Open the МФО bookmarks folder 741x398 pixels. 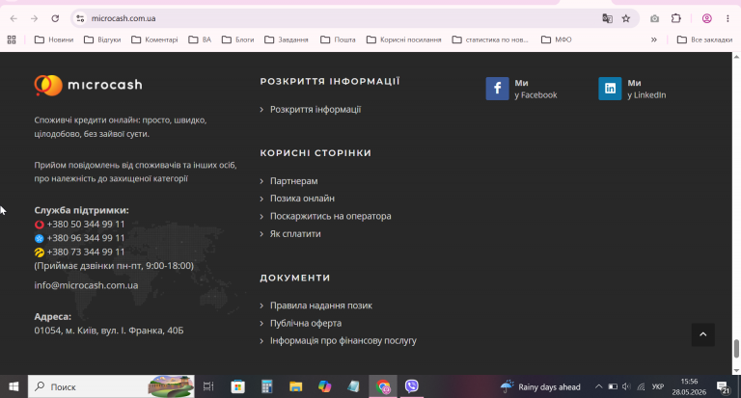point(556,40)
